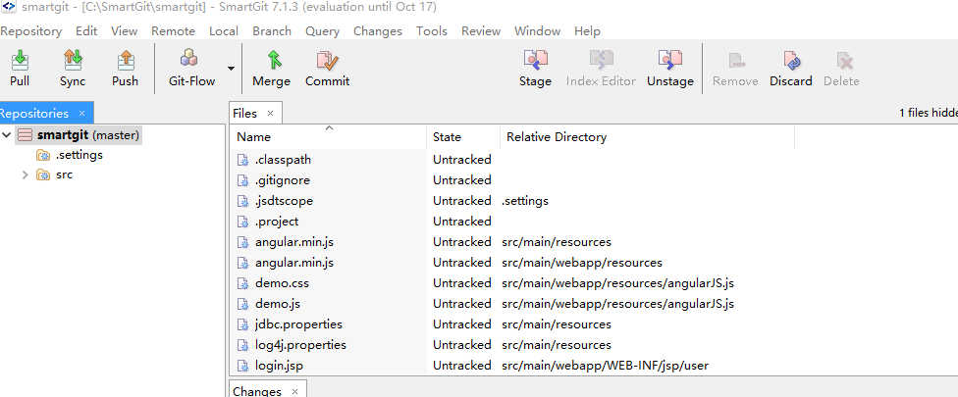Image resolution: width=958 pixels, height=397 pixels.
Task: Open the Remote menu
Action: pos(173,31)
